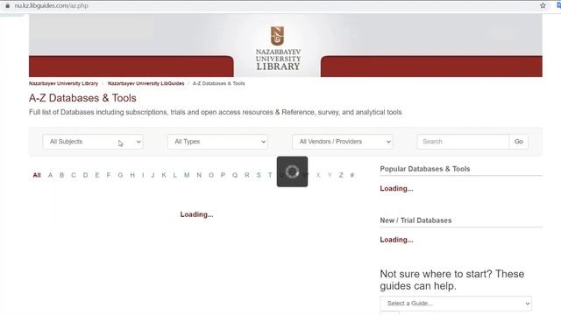Filter databases by letter S
Image resolution: width=561 pixels, height=315 pixels.
[x=259, y=175]
